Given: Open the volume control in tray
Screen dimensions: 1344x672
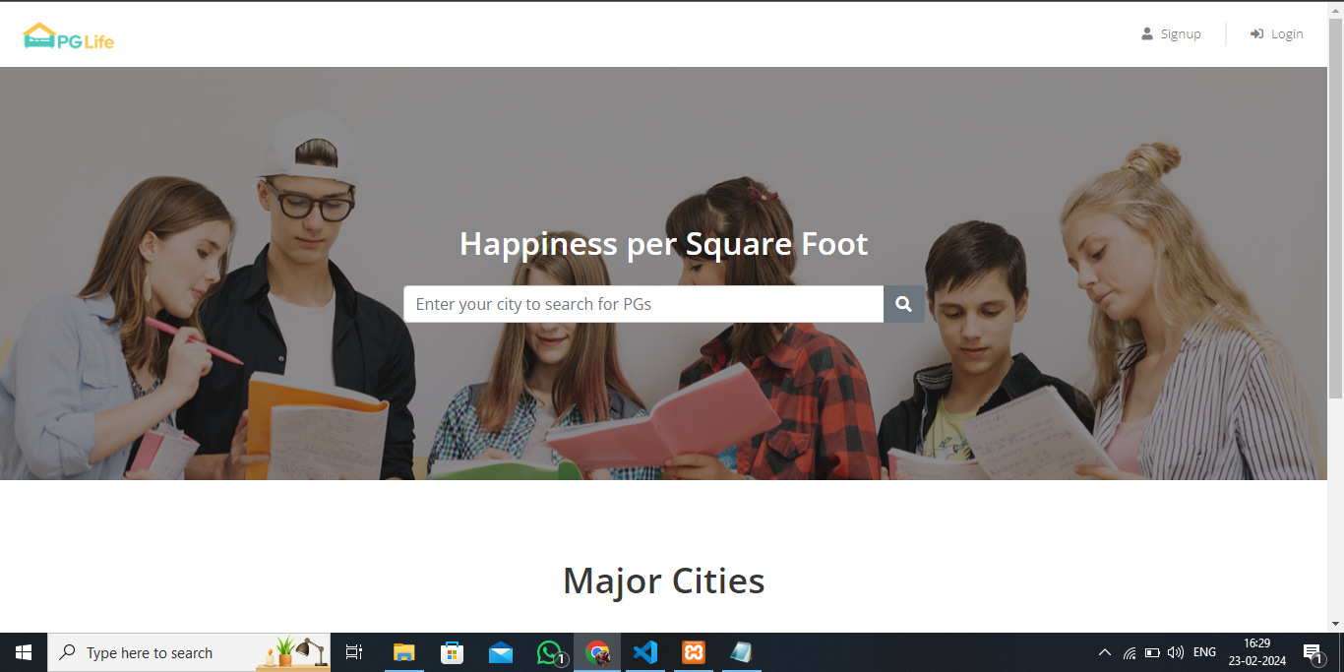Looking at the screenshot, I should pos(1176,652).
